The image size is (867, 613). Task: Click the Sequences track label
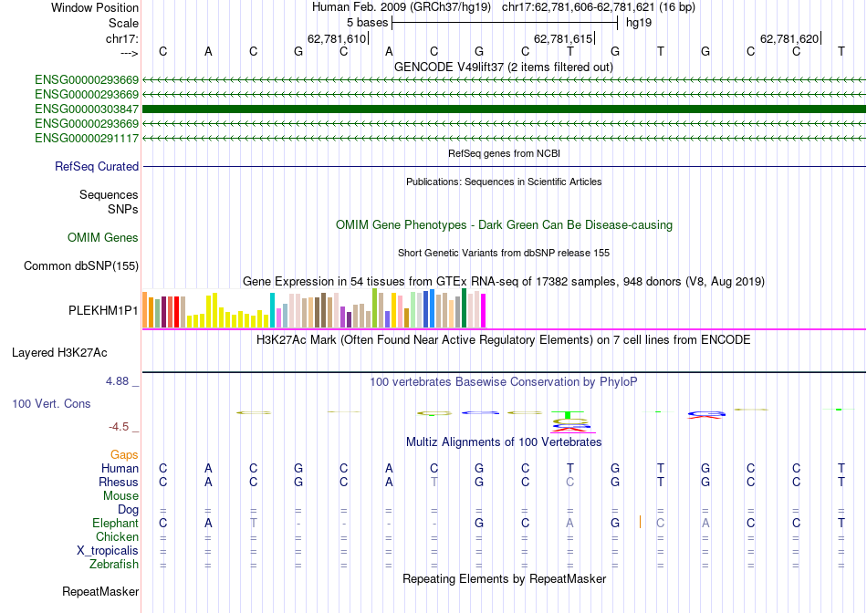[x=109, y=194]
